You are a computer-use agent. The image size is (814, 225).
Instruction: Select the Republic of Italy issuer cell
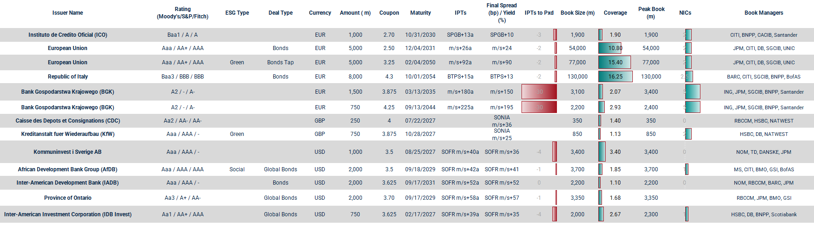pos(68,77)
